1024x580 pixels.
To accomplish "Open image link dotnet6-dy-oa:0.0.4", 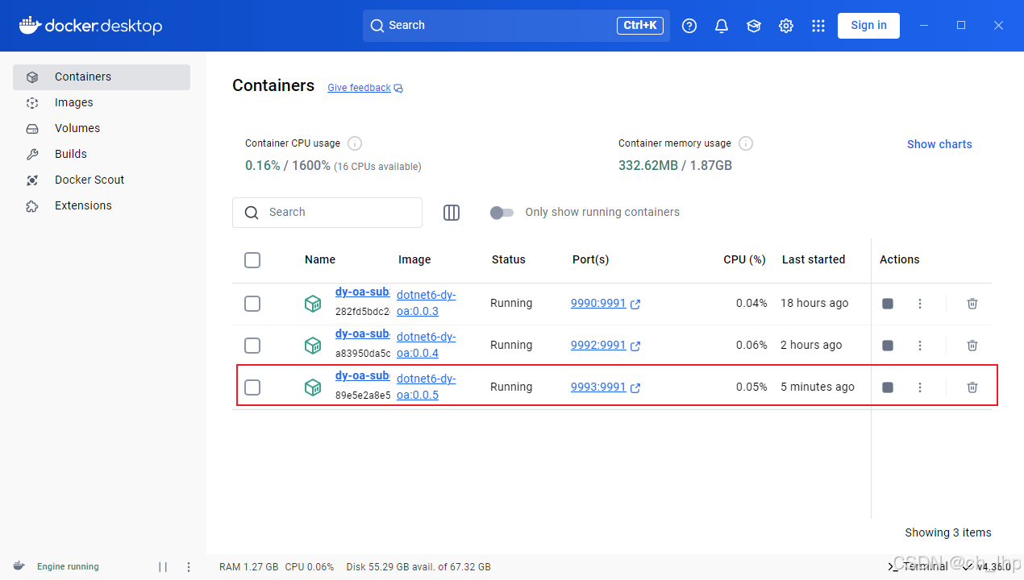I will tap(426, 346).
